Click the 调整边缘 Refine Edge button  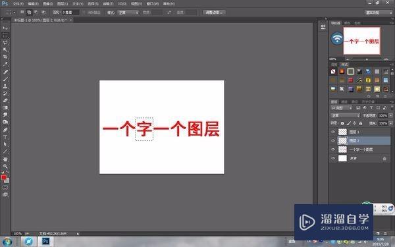(x=214, y=13)
